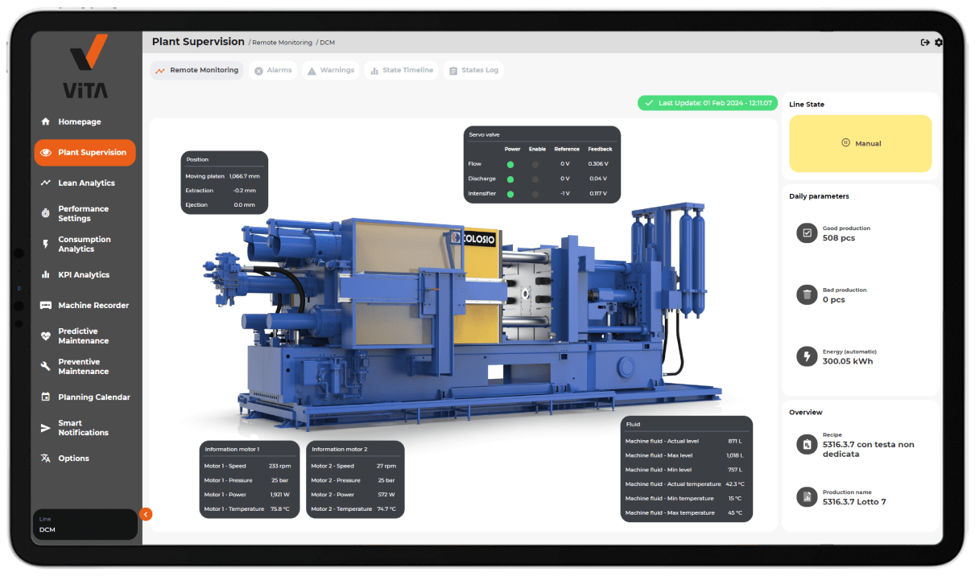Switch to the Remote Monitoring tab
Image resolution: width=975 pixels, height=576 pixels.
point(197,71)
